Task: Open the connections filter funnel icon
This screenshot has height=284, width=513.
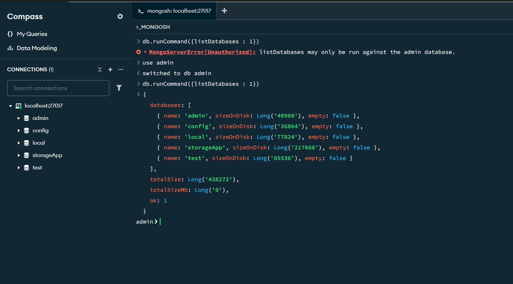Action: point(119,88)
